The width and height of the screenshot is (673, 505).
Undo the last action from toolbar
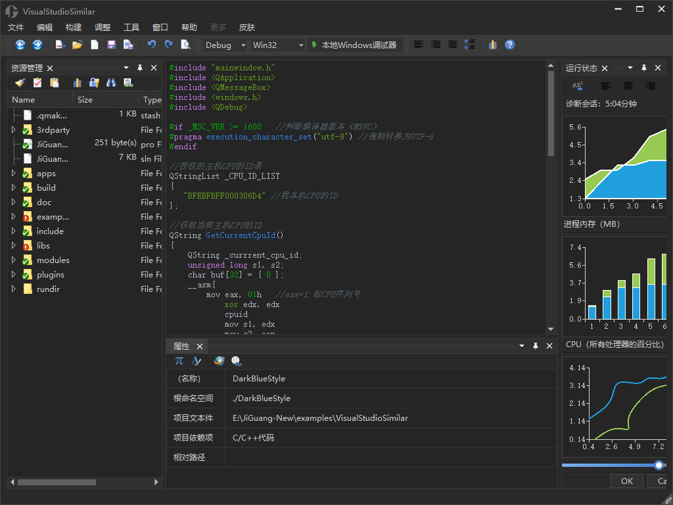click(152, 45)
